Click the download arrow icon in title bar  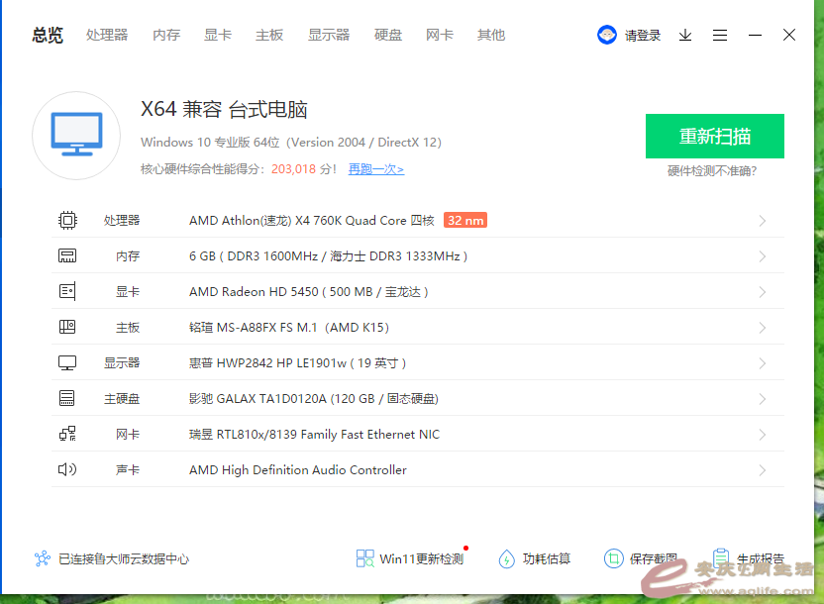(685, 36)
